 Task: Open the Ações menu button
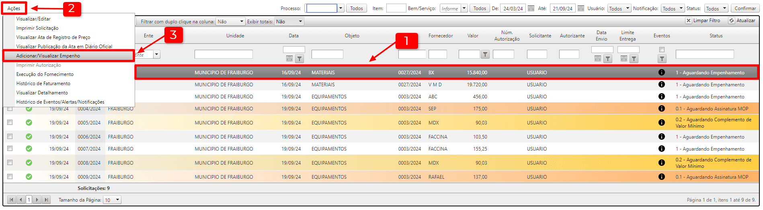pyautogui.click(x=14, y=8)
